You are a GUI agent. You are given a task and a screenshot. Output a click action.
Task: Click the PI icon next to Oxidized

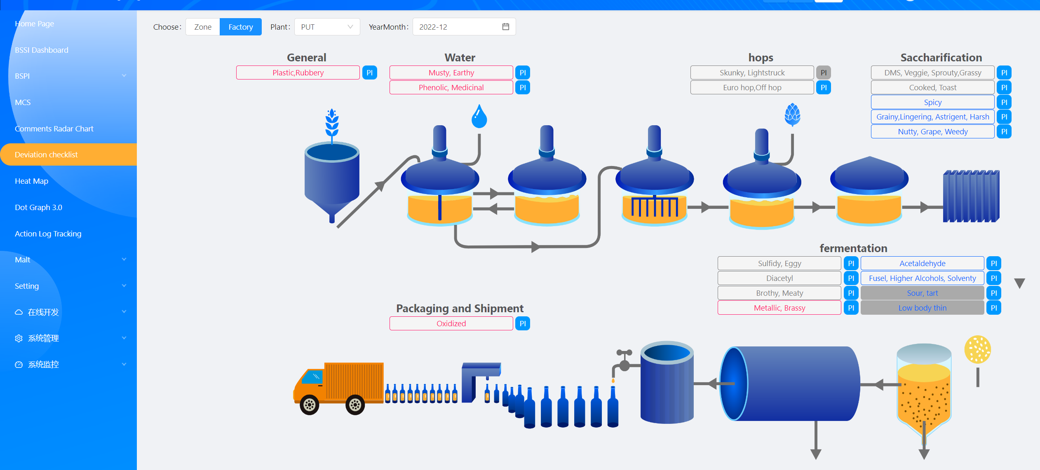[524, 323]
